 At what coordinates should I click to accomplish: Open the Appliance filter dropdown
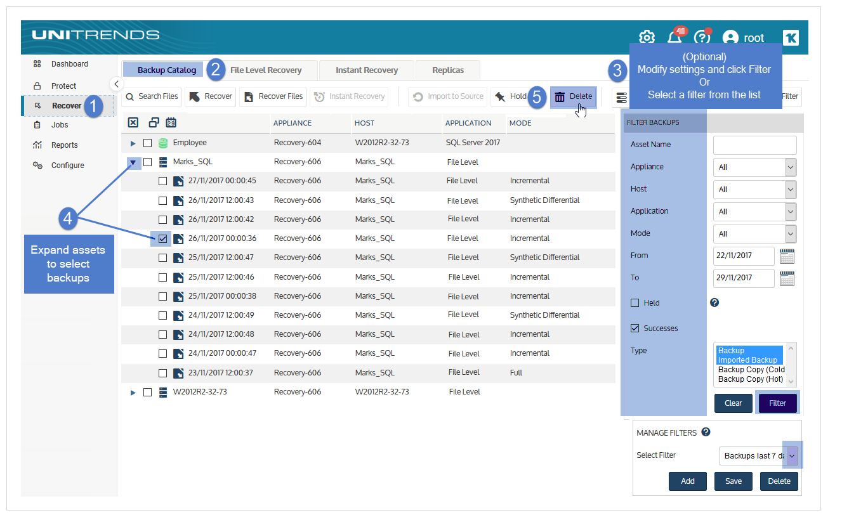(x=755, y=167)
